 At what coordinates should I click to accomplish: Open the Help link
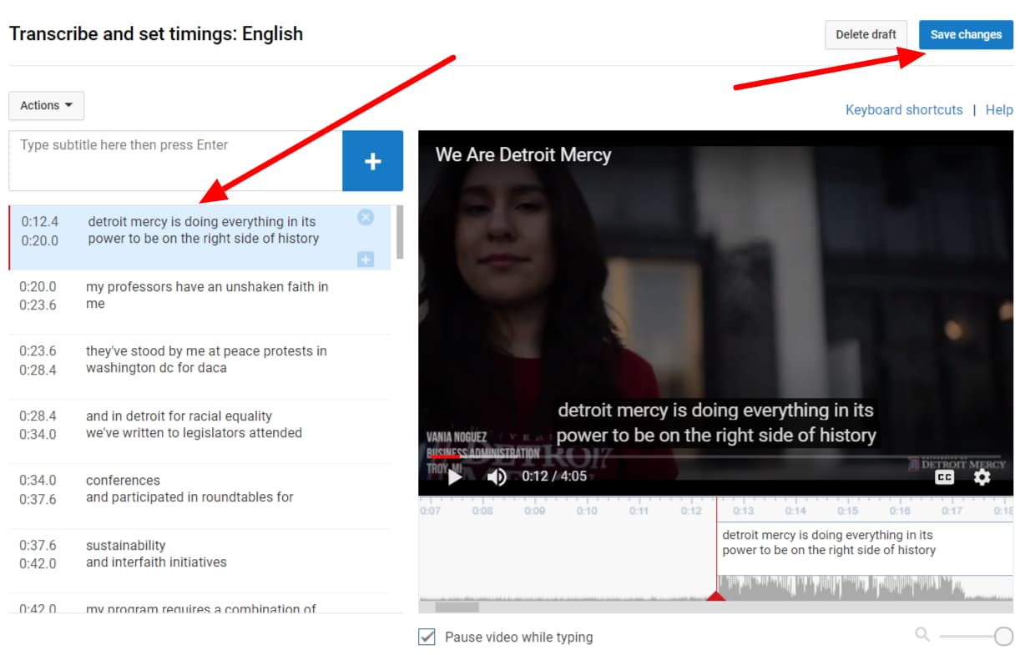[999, 109]
